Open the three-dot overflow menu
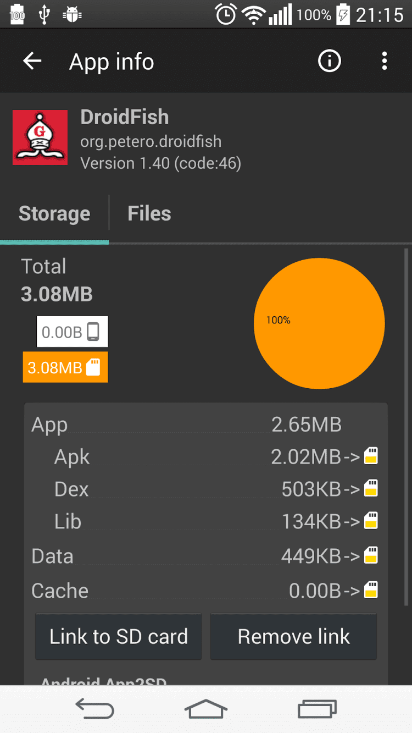 point(385,61)
